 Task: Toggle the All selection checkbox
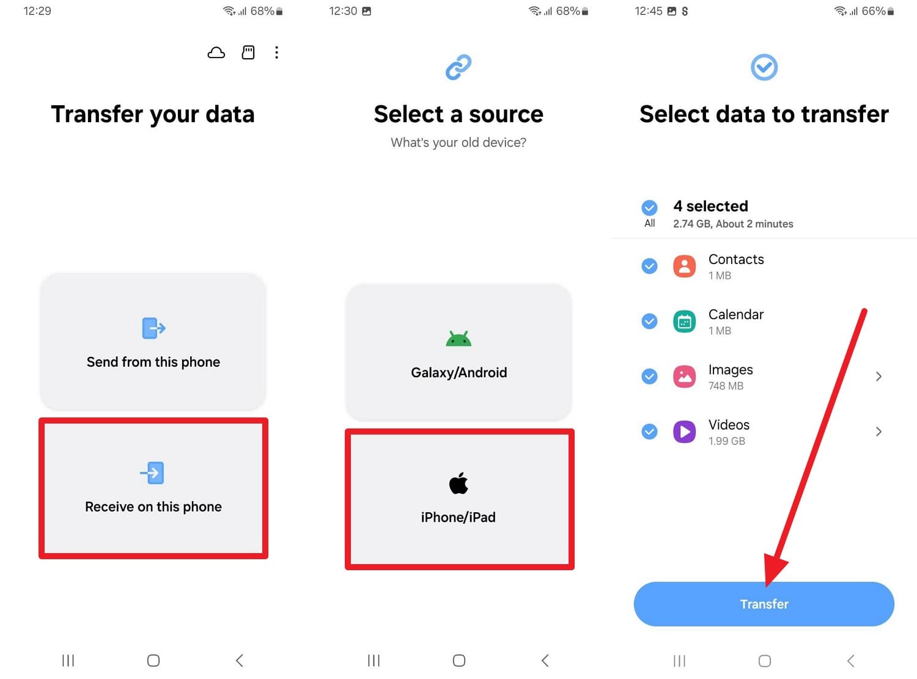[649, 208]
